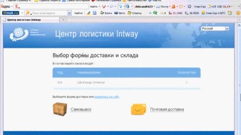Screen dimensions: 241x135
Task: Click the product code 335
Action: click(59, 82)
